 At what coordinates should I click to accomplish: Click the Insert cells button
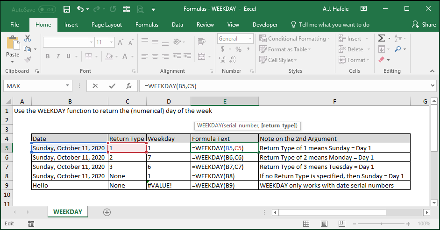350,38
